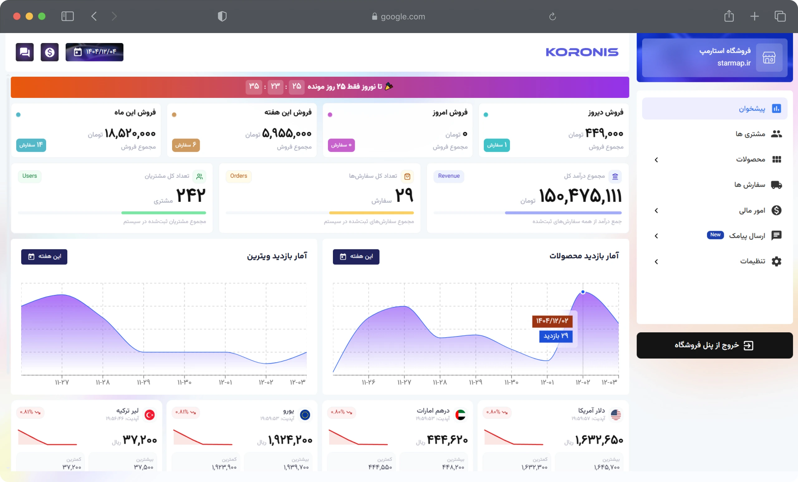Viewport: 798px width, 482px height.
Task: Open this-week filter on product visits chart
Action: tap(356, 257)
